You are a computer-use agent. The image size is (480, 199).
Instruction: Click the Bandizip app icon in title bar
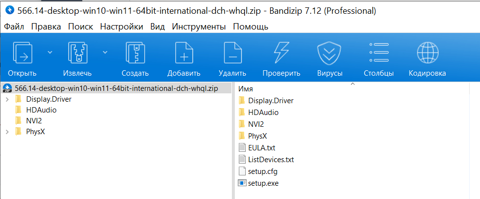tap(10, 10)
